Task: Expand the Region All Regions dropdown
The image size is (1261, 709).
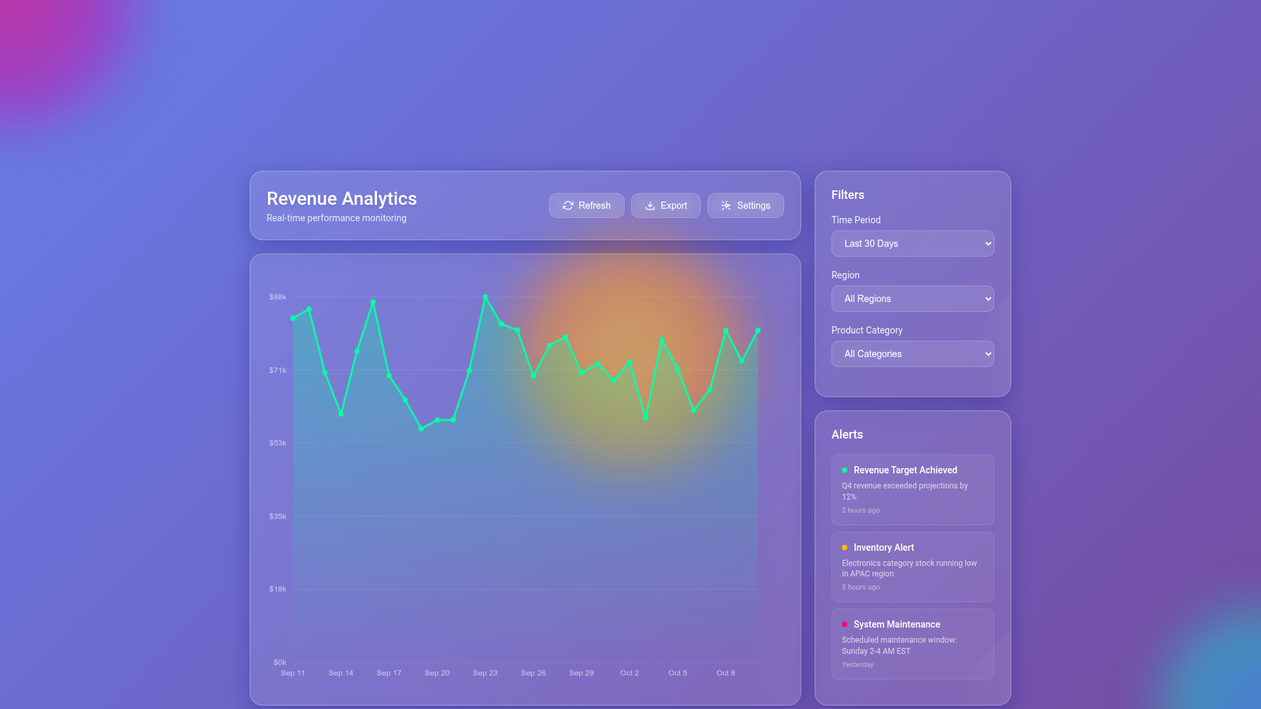Action: coord(912,299)
